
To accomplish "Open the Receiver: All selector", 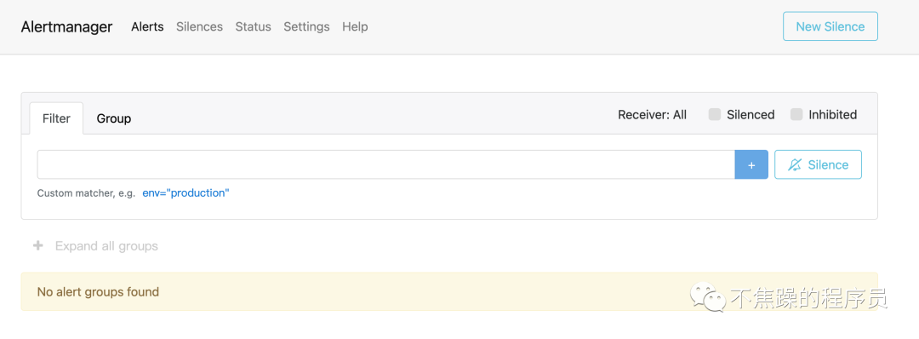I will coord(652,115).
